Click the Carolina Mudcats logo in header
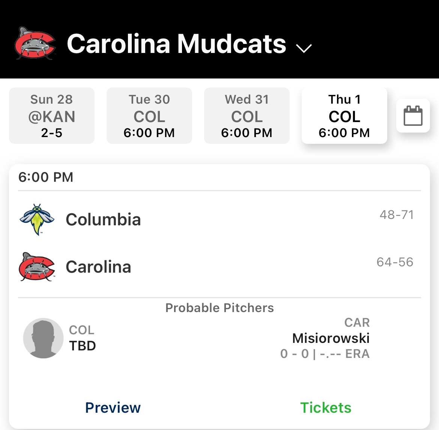 tap(35, 43)
